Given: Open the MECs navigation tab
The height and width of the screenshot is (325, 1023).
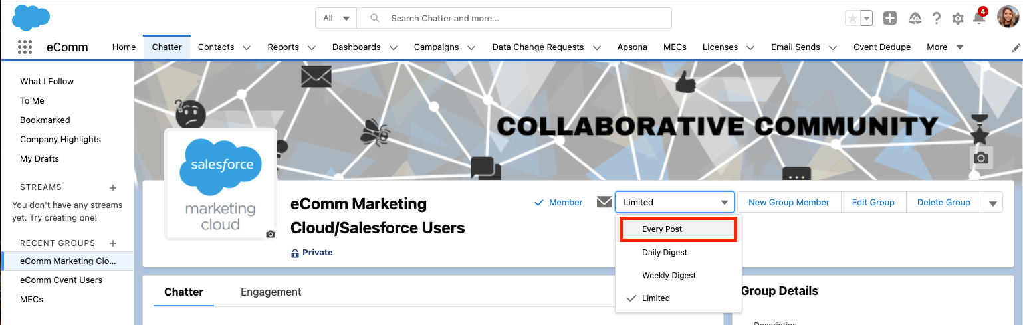Looking at the screenshot, I should [x=675, y=47].
